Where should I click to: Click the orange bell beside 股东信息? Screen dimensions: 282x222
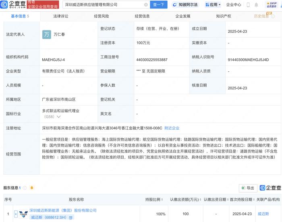pos(32,188)
